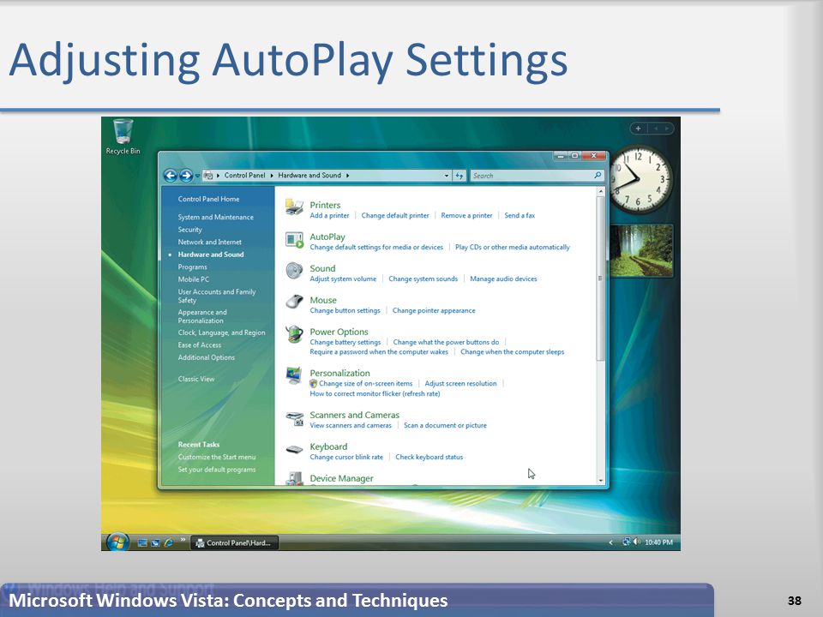The height and width of the screenshot is (617, 823).
Task: Click Change system sounds link
Action: (x=423, y=279)
